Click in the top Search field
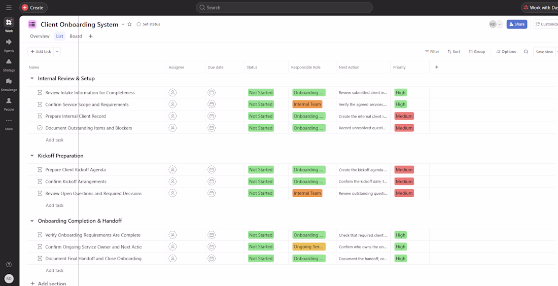Screen dimensions: 558x286 pyautogui.click(x=284, y=8)
